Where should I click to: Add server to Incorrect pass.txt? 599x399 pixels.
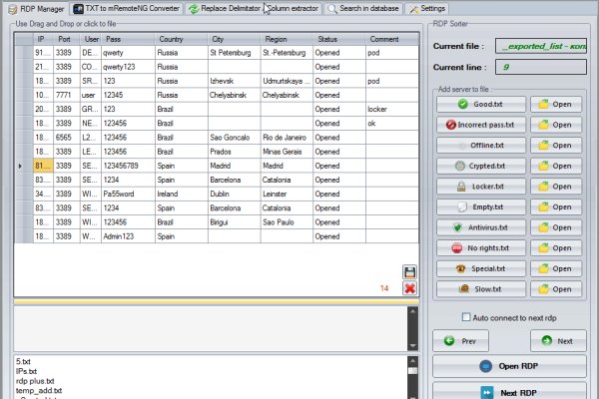point(480,125)
